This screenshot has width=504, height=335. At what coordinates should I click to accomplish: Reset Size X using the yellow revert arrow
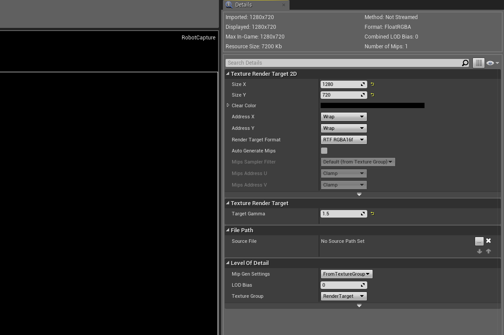tap(372, 84)
